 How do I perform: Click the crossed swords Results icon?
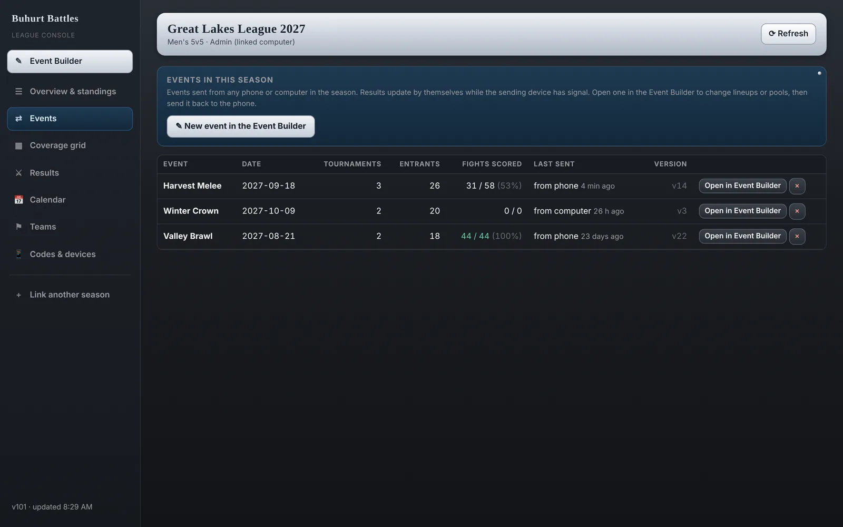(x=19, y=173)
